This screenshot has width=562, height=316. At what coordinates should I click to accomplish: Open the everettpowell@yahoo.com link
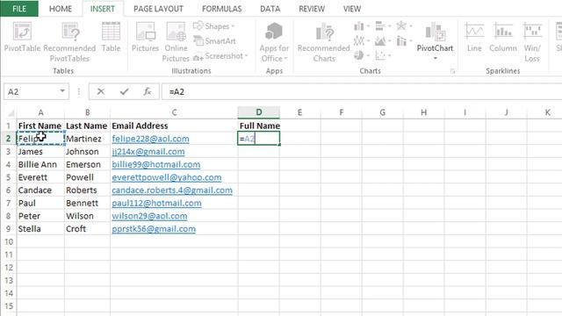click(167, 177)
